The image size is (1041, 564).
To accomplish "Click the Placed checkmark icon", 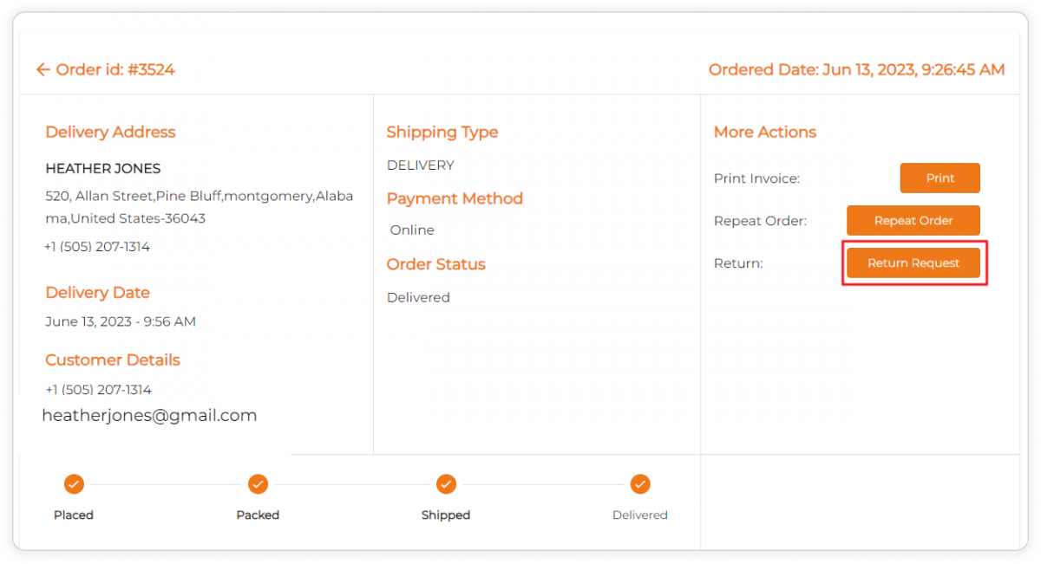I will (74, 484).
